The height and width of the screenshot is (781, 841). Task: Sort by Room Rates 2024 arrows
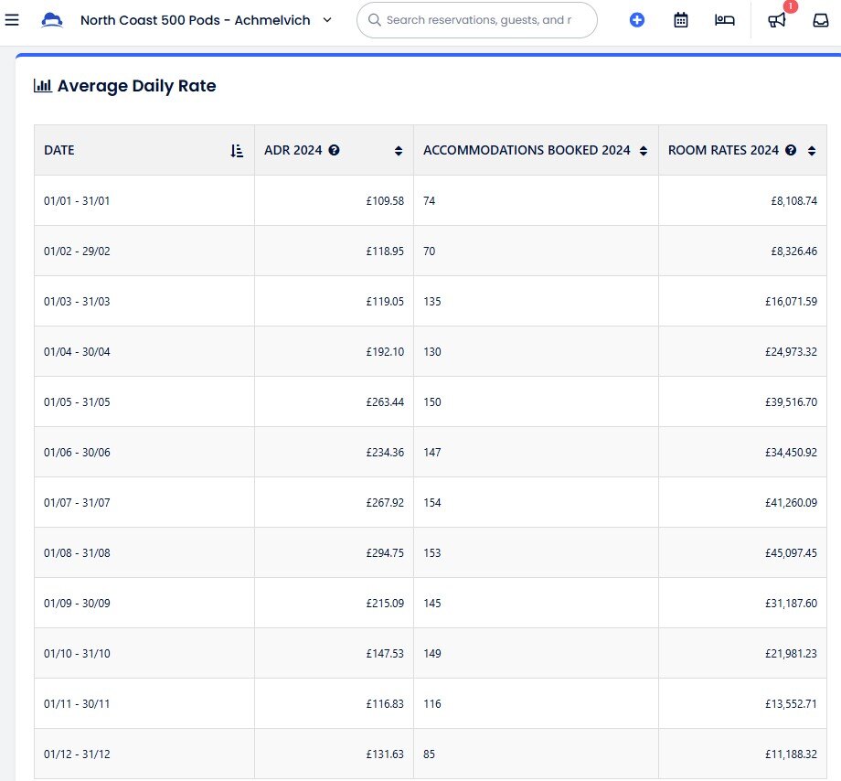[x=811, y=151]
